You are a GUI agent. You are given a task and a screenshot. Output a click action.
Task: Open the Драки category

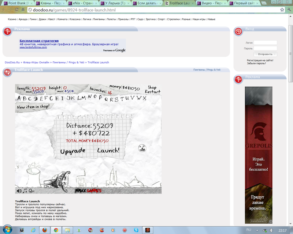click(x=42, y=19)
